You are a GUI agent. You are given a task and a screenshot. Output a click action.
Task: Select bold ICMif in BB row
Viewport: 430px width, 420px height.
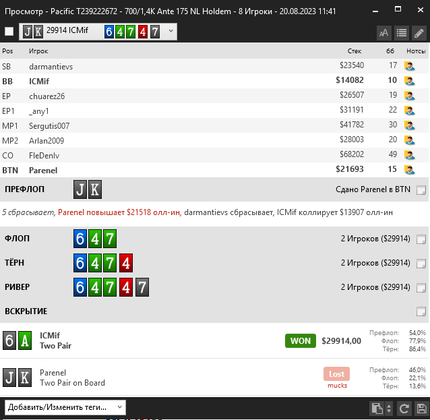(x=39, y=82)
